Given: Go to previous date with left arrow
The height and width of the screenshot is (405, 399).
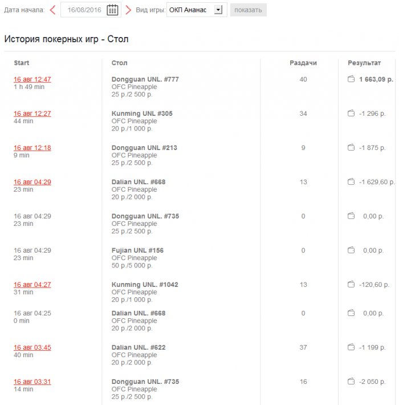Looking at the screenshot, I should (x=52, y=10).
